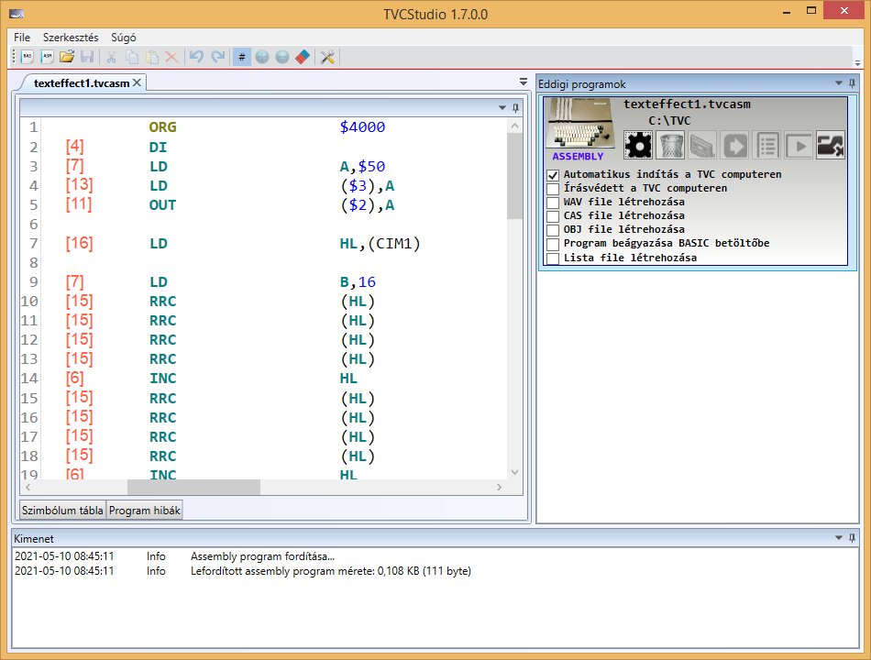The height and width of the screenshot is (660, 871).
Task: Click the trash bin icon in program panel
Action: point(672,145)
